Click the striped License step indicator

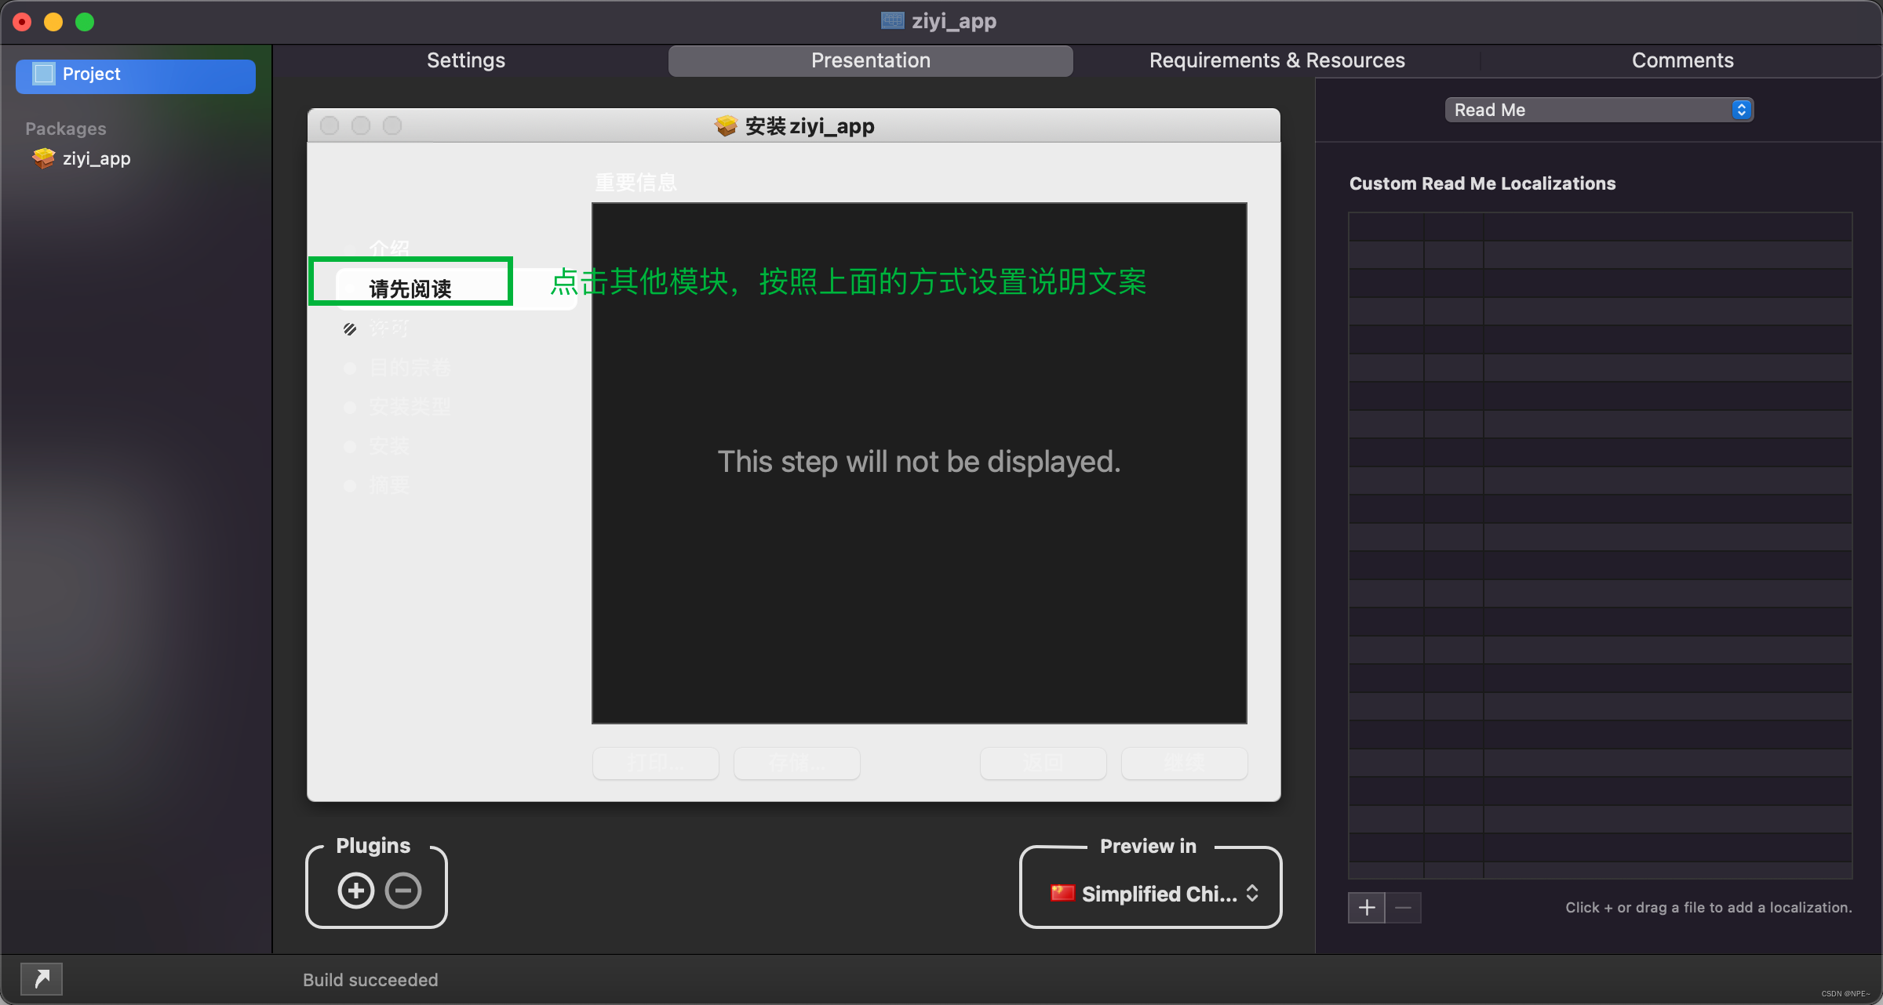[350, 329]
